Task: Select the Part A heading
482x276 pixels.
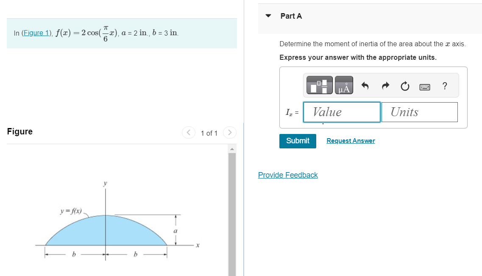Action: tap(291, 16)
